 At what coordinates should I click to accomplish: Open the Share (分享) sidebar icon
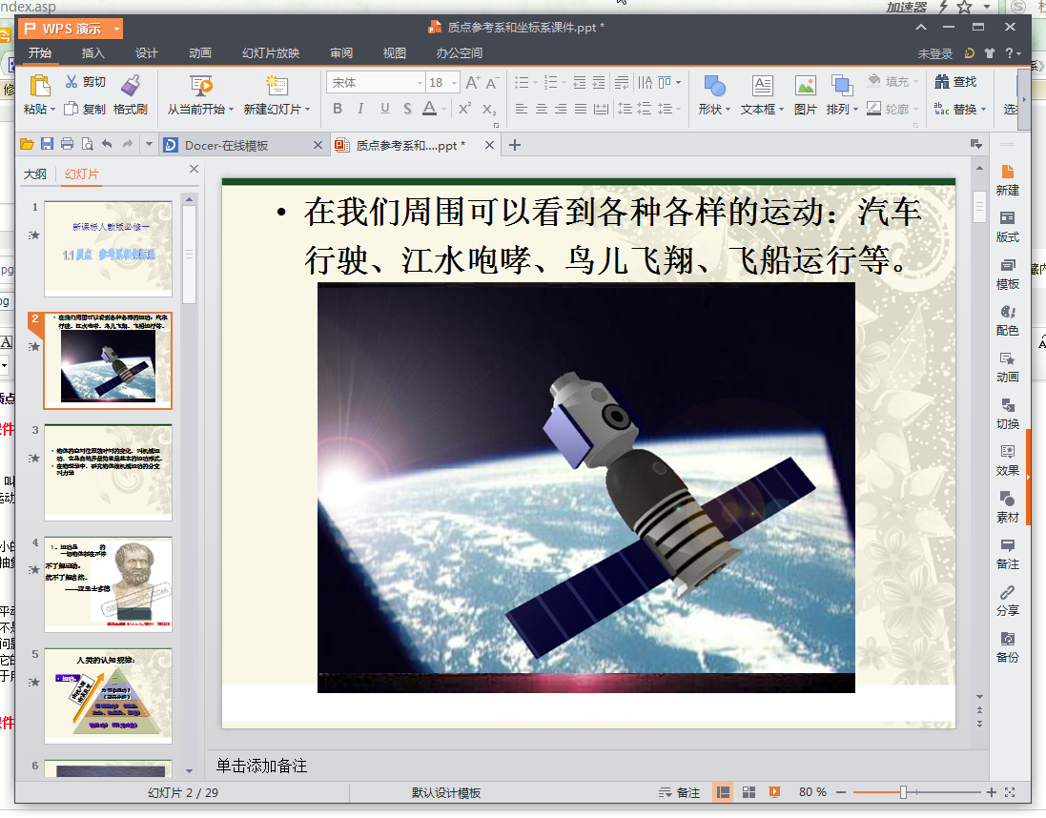[x=1007, y=592]
